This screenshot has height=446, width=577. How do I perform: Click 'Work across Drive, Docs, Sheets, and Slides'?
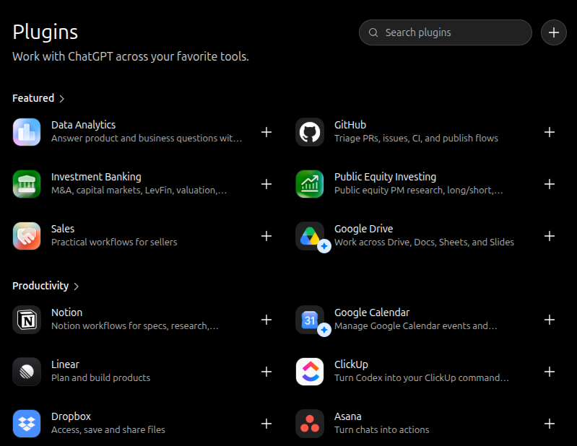(x=424, y=242)
